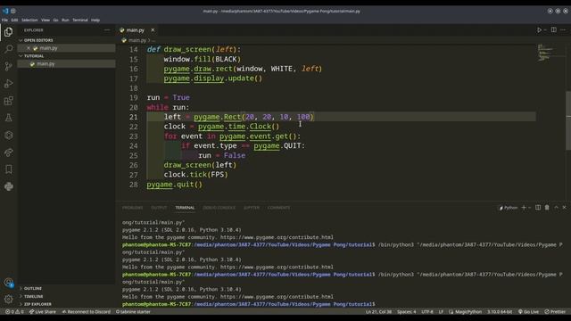Image resolution: width=571 pixels, height=321 pixels.
Task: Select the TERMINAL panel tab
Action: (185, 208)
